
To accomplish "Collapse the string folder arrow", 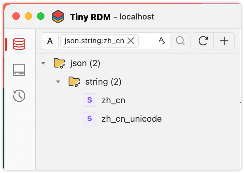I will pyautogui.click(x=58, y=82).
